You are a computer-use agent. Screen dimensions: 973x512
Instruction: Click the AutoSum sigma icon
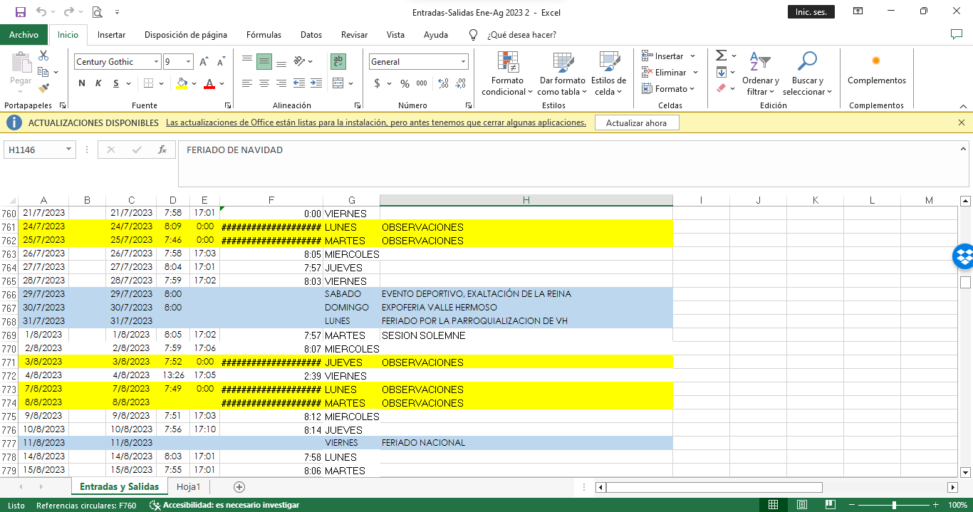(721, 56)
